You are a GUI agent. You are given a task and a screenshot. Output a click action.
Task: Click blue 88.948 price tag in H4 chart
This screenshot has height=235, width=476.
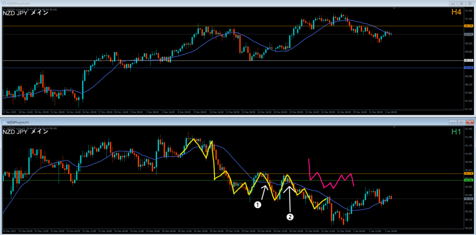coord(469,67)
